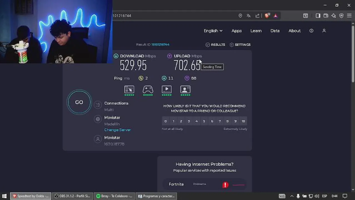This screenshot has height=200, width=355.
Task: Click the Connections mode icon
Action: point(98,105)
